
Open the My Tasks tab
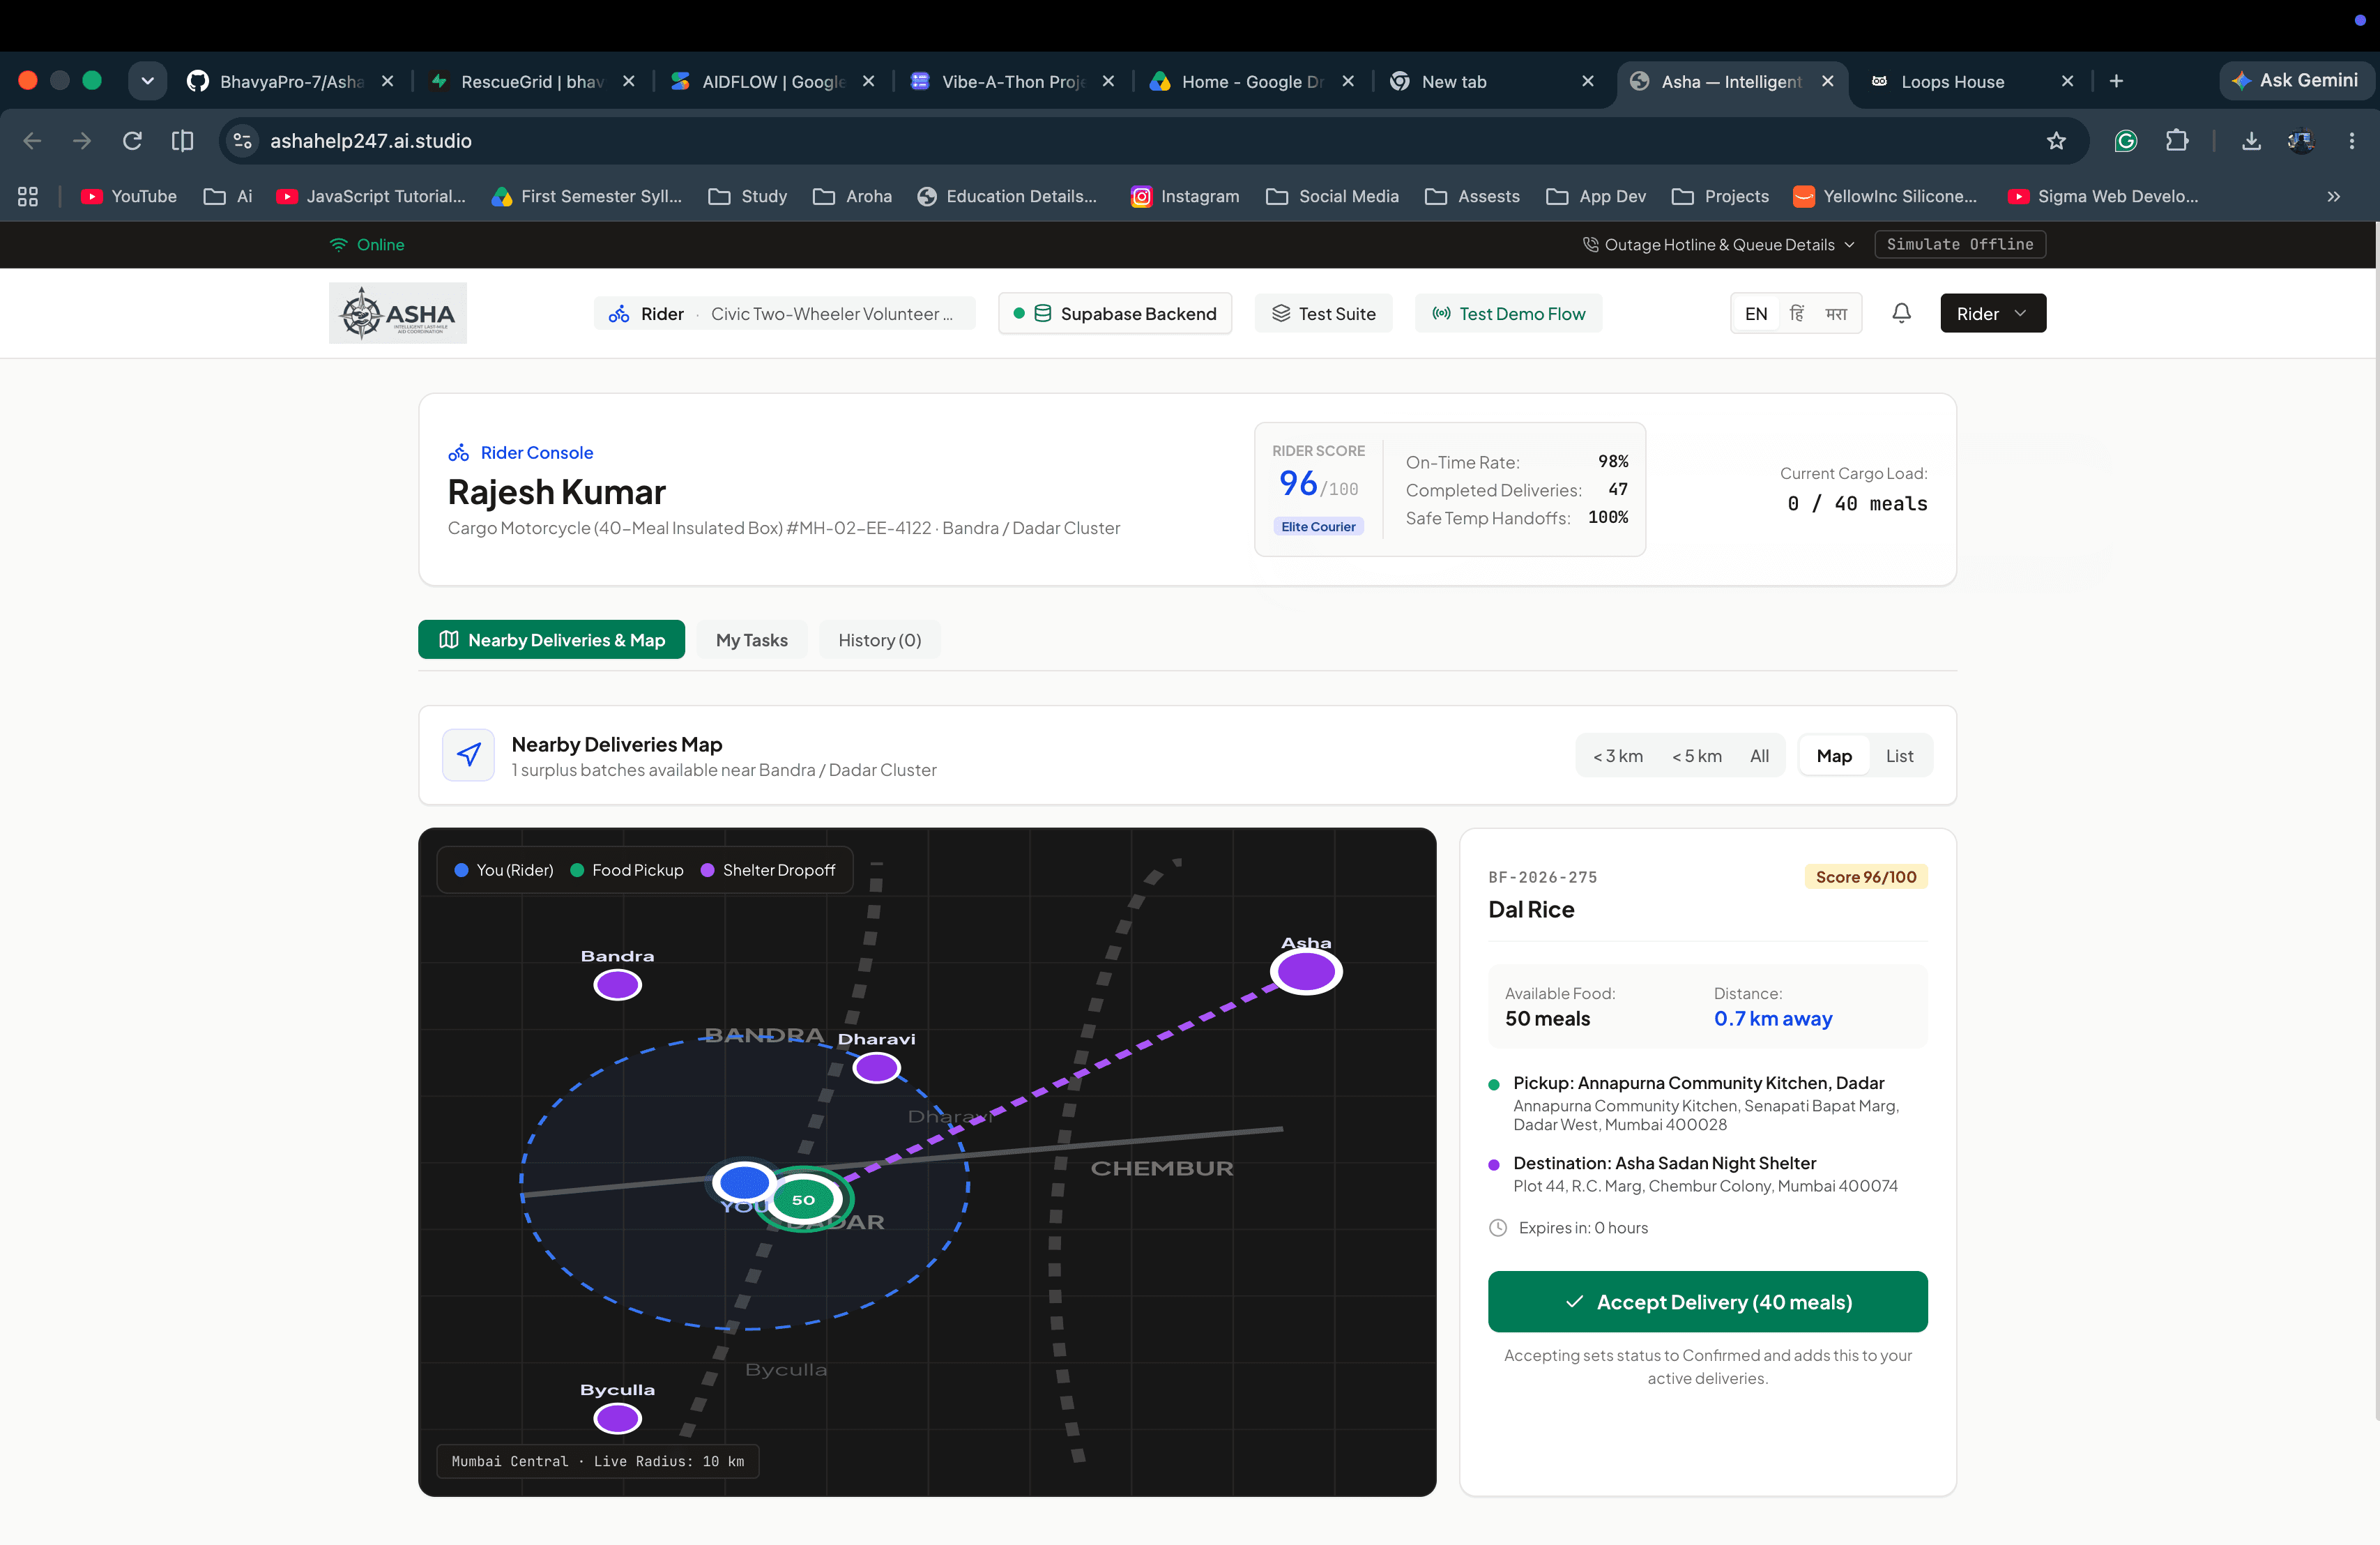tap(751, 640)
